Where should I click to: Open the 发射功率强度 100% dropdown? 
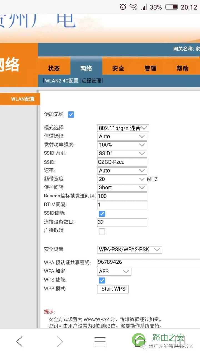tap(122, 145)
